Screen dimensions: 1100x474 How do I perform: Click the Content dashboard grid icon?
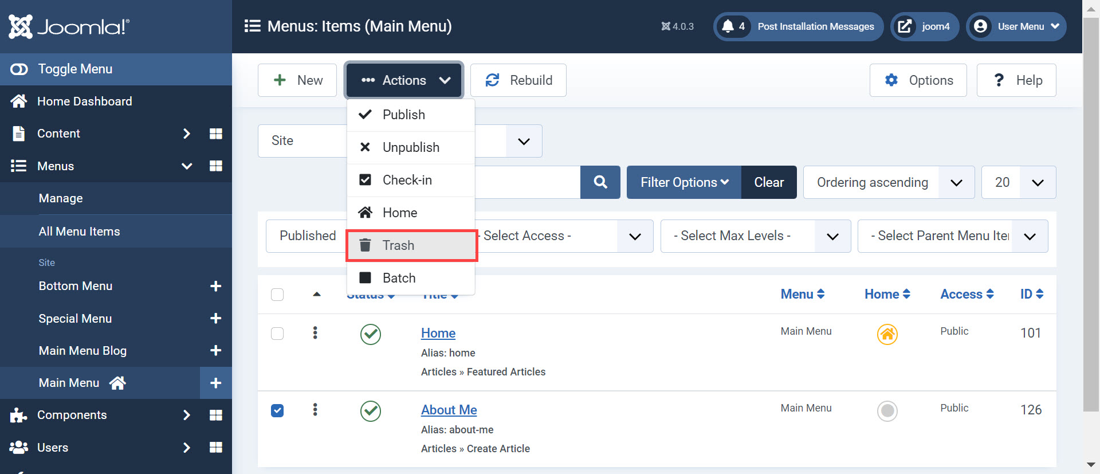tap(215, 134)
